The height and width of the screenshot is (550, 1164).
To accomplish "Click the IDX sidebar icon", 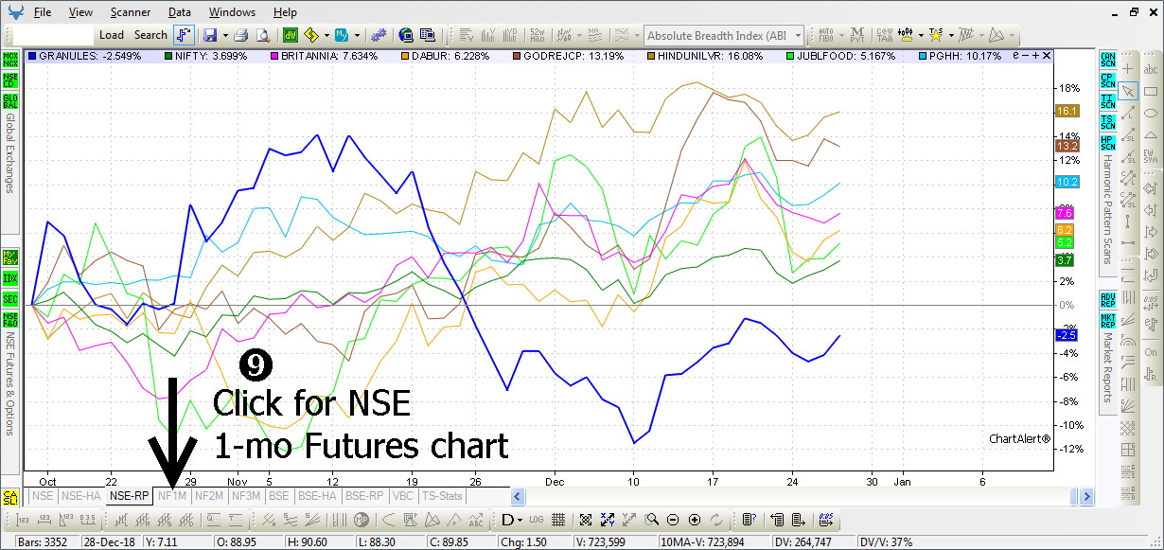I will coord(10,278).
